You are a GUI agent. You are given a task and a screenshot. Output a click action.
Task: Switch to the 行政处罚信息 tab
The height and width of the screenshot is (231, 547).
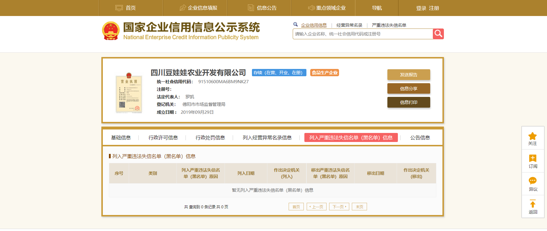210,138
